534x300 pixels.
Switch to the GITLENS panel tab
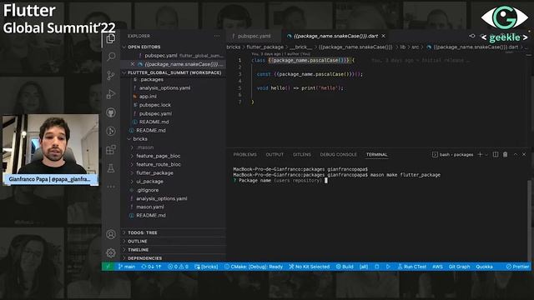[302, 154]
